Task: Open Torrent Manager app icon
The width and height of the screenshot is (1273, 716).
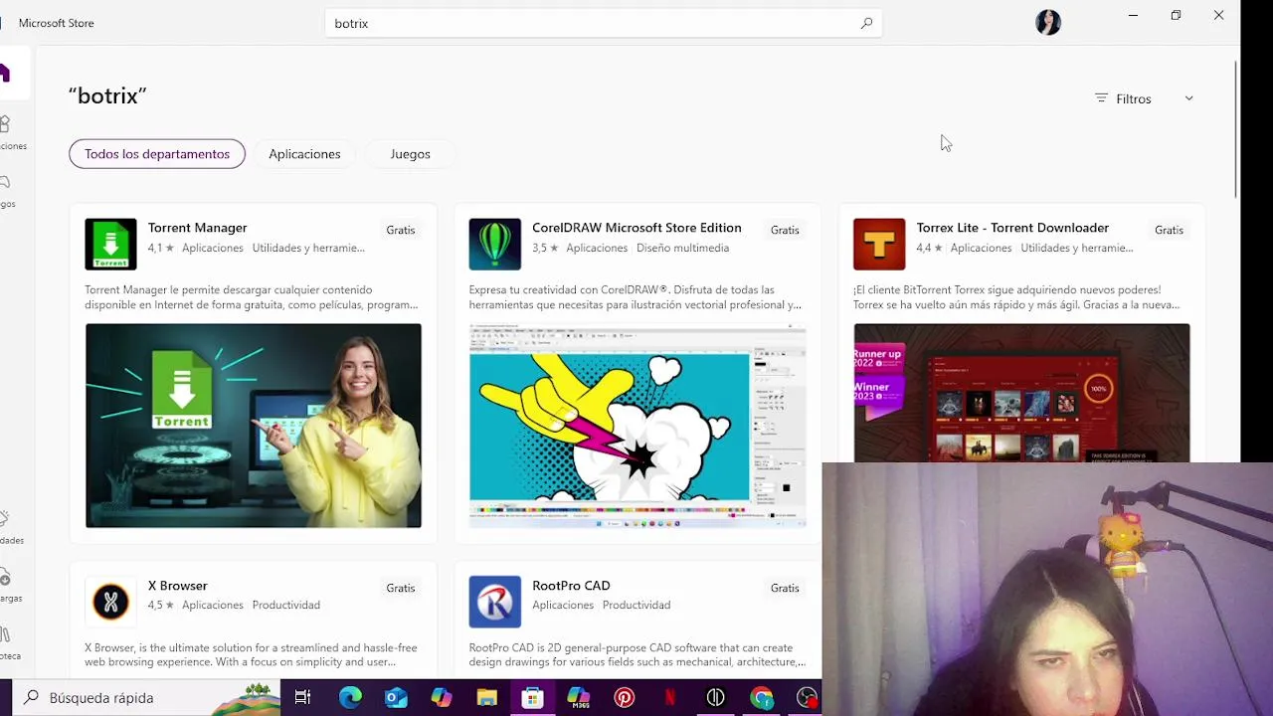Action: (x=110, y=244)
